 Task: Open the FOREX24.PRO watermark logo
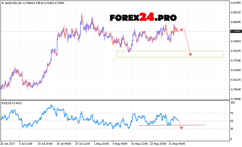[x=143, y=17]
